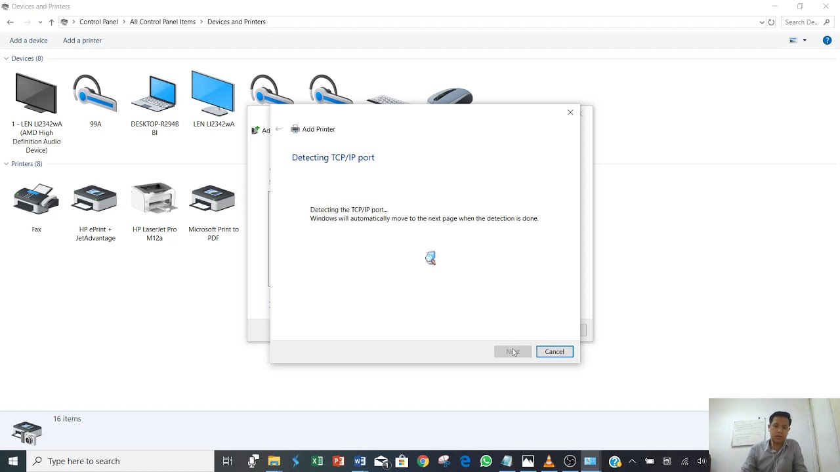
Task: Select the HP ePrint + JetAdvantage printer
Action: point(95,199)
